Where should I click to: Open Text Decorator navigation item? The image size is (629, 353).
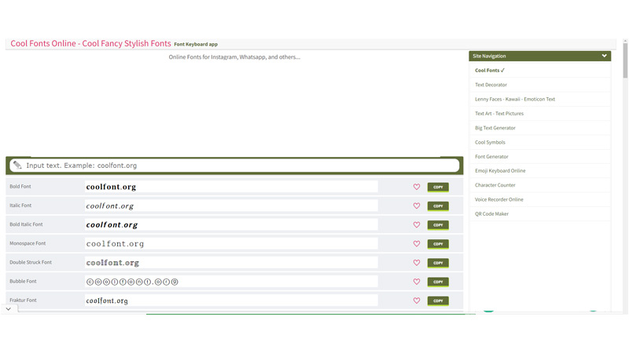click(x=491, y=85)
